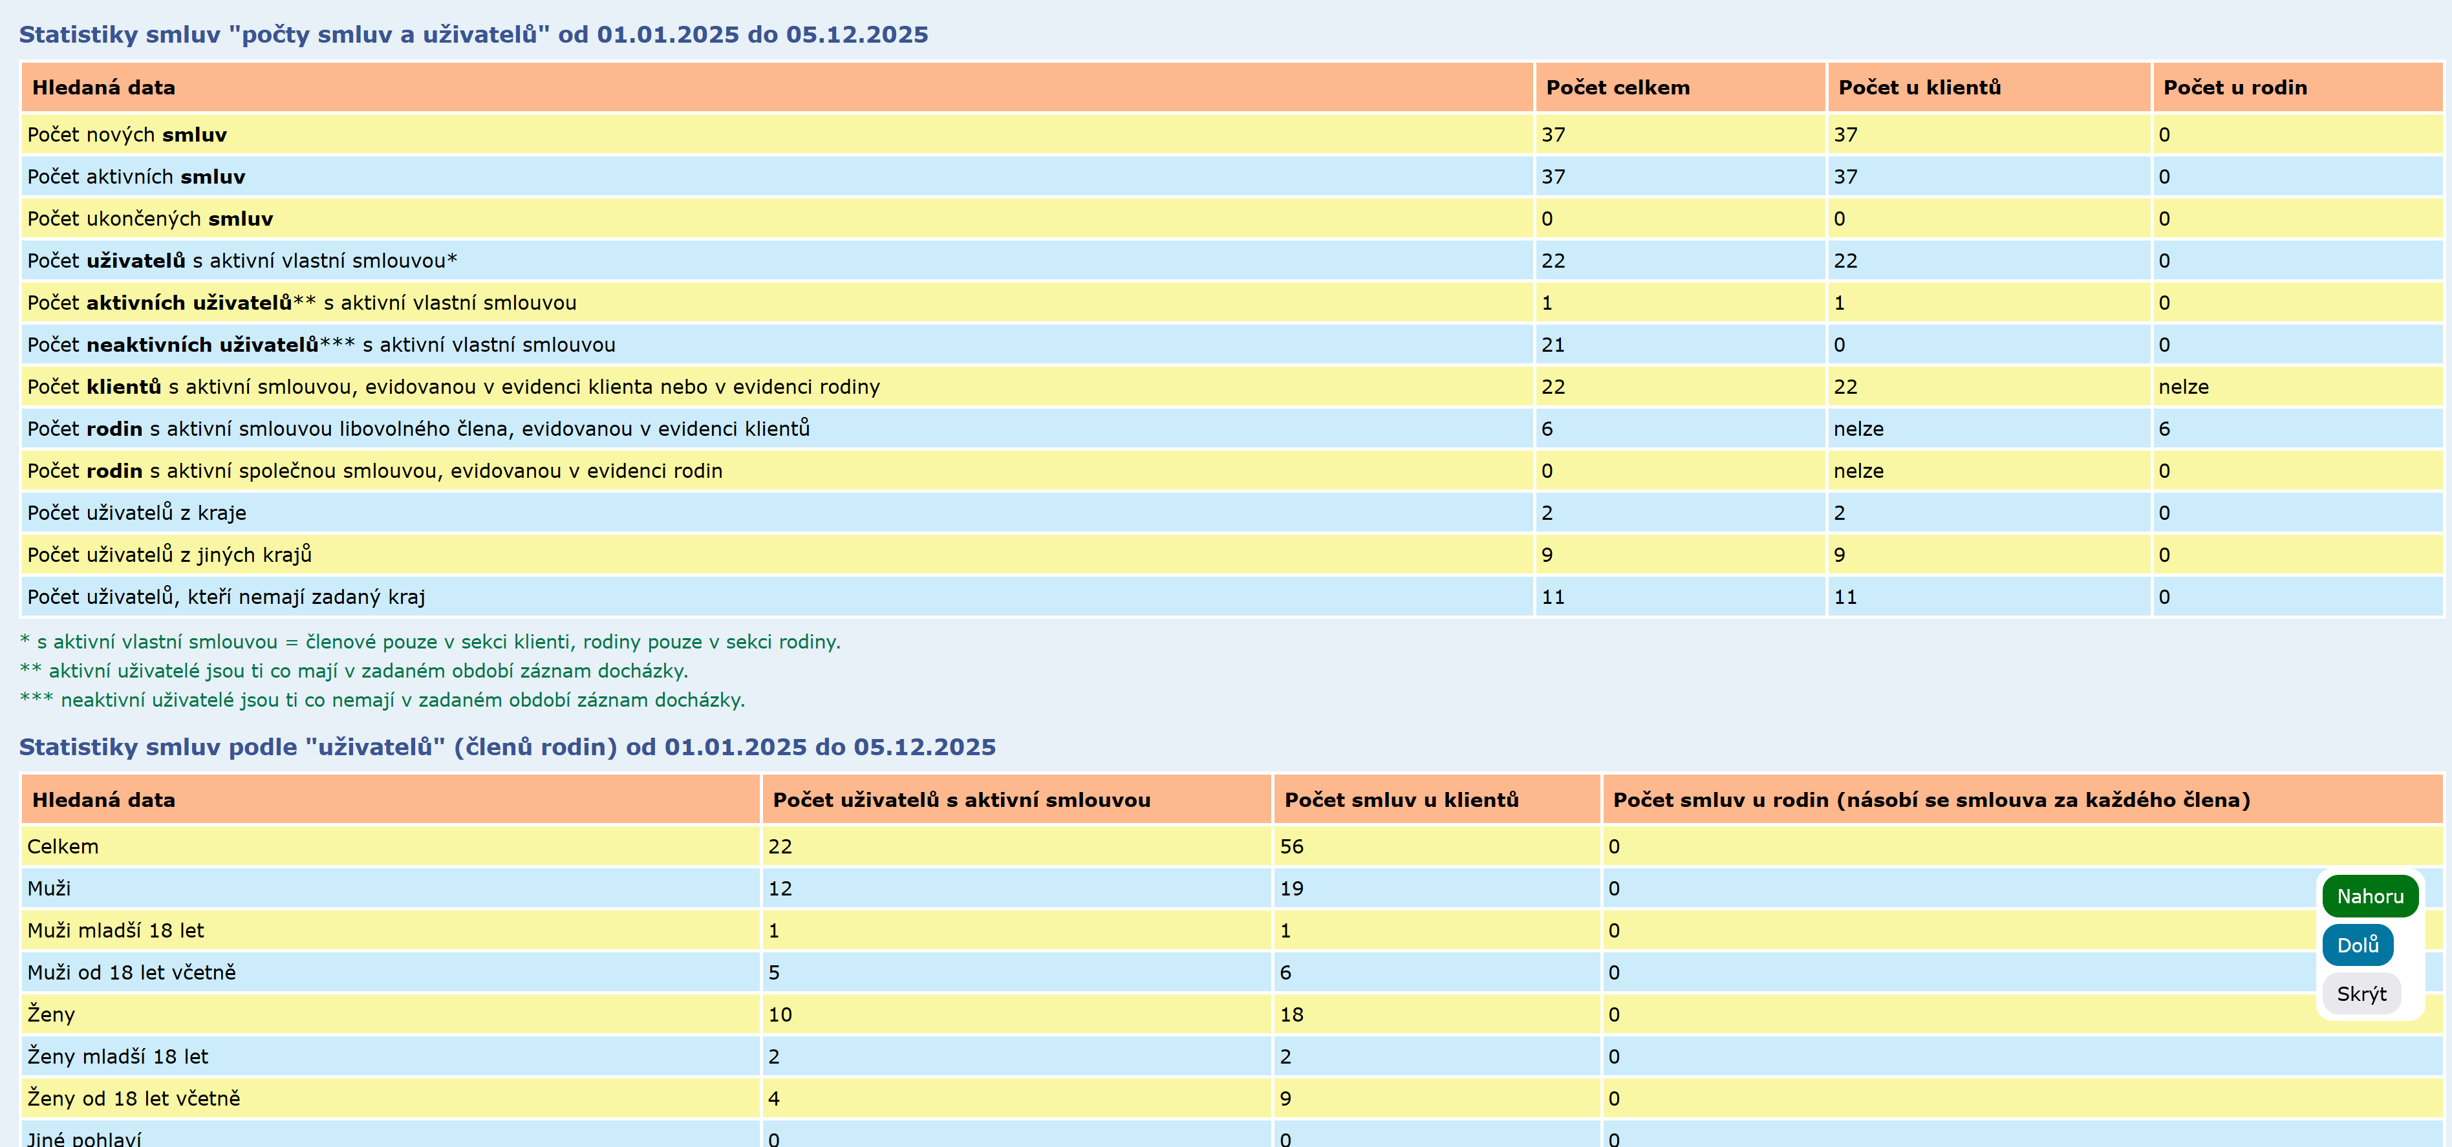The height and width of the screenshot is (1147, 2452).
Task: Click the first statistics heading 'počty smluv a uživatelů'
Action: pyautogui.click(x=473, y=34)
